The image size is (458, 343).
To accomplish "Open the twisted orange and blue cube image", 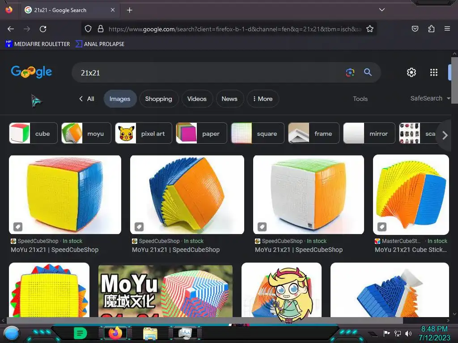I will pos(187,195).
